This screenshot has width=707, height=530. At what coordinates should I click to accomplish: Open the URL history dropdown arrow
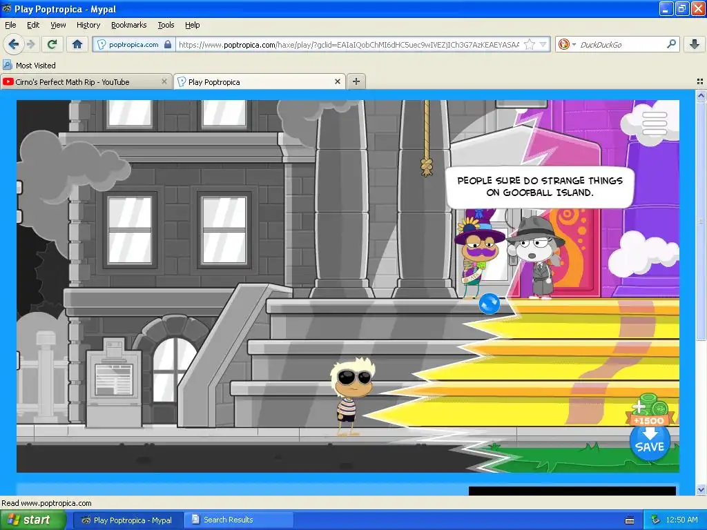(x=543, y=44)
